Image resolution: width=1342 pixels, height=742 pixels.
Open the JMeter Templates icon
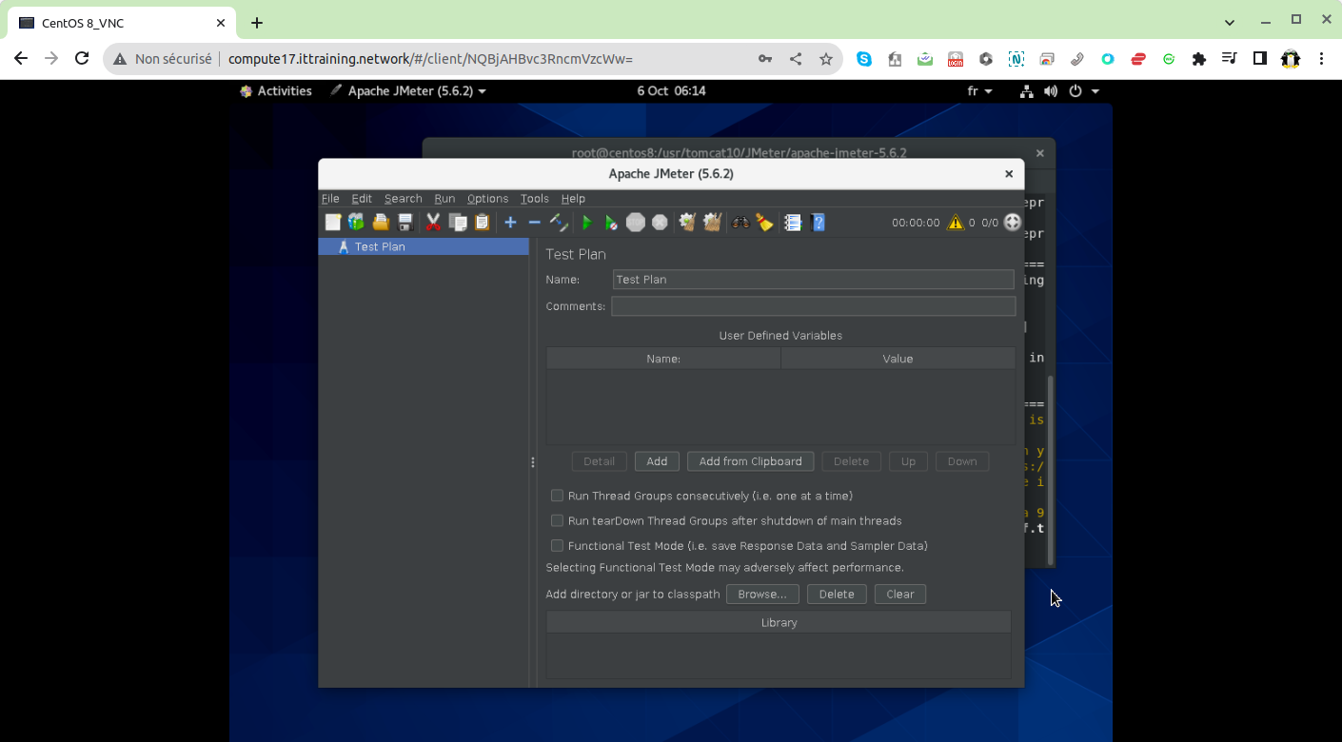click(356, 223)
